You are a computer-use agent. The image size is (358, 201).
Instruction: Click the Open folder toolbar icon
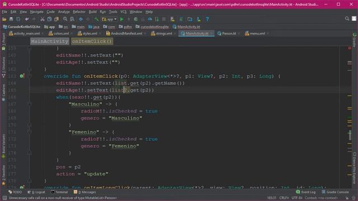point(4,20)
